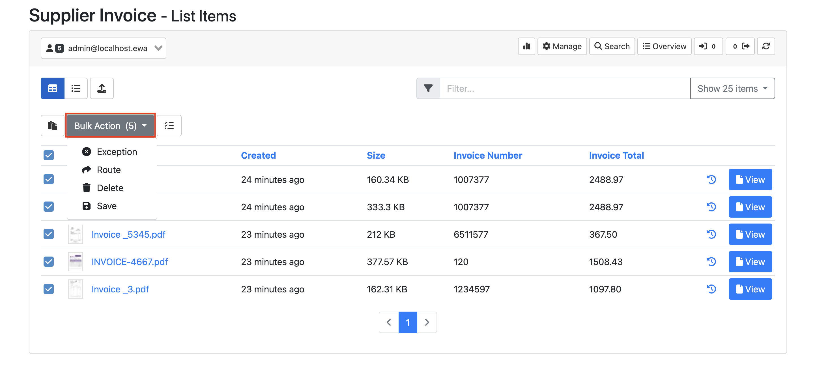Open the INVOICE-4667.pdf link
The height and width of the screenshot is (372, 817).
[x=129, y=262]
